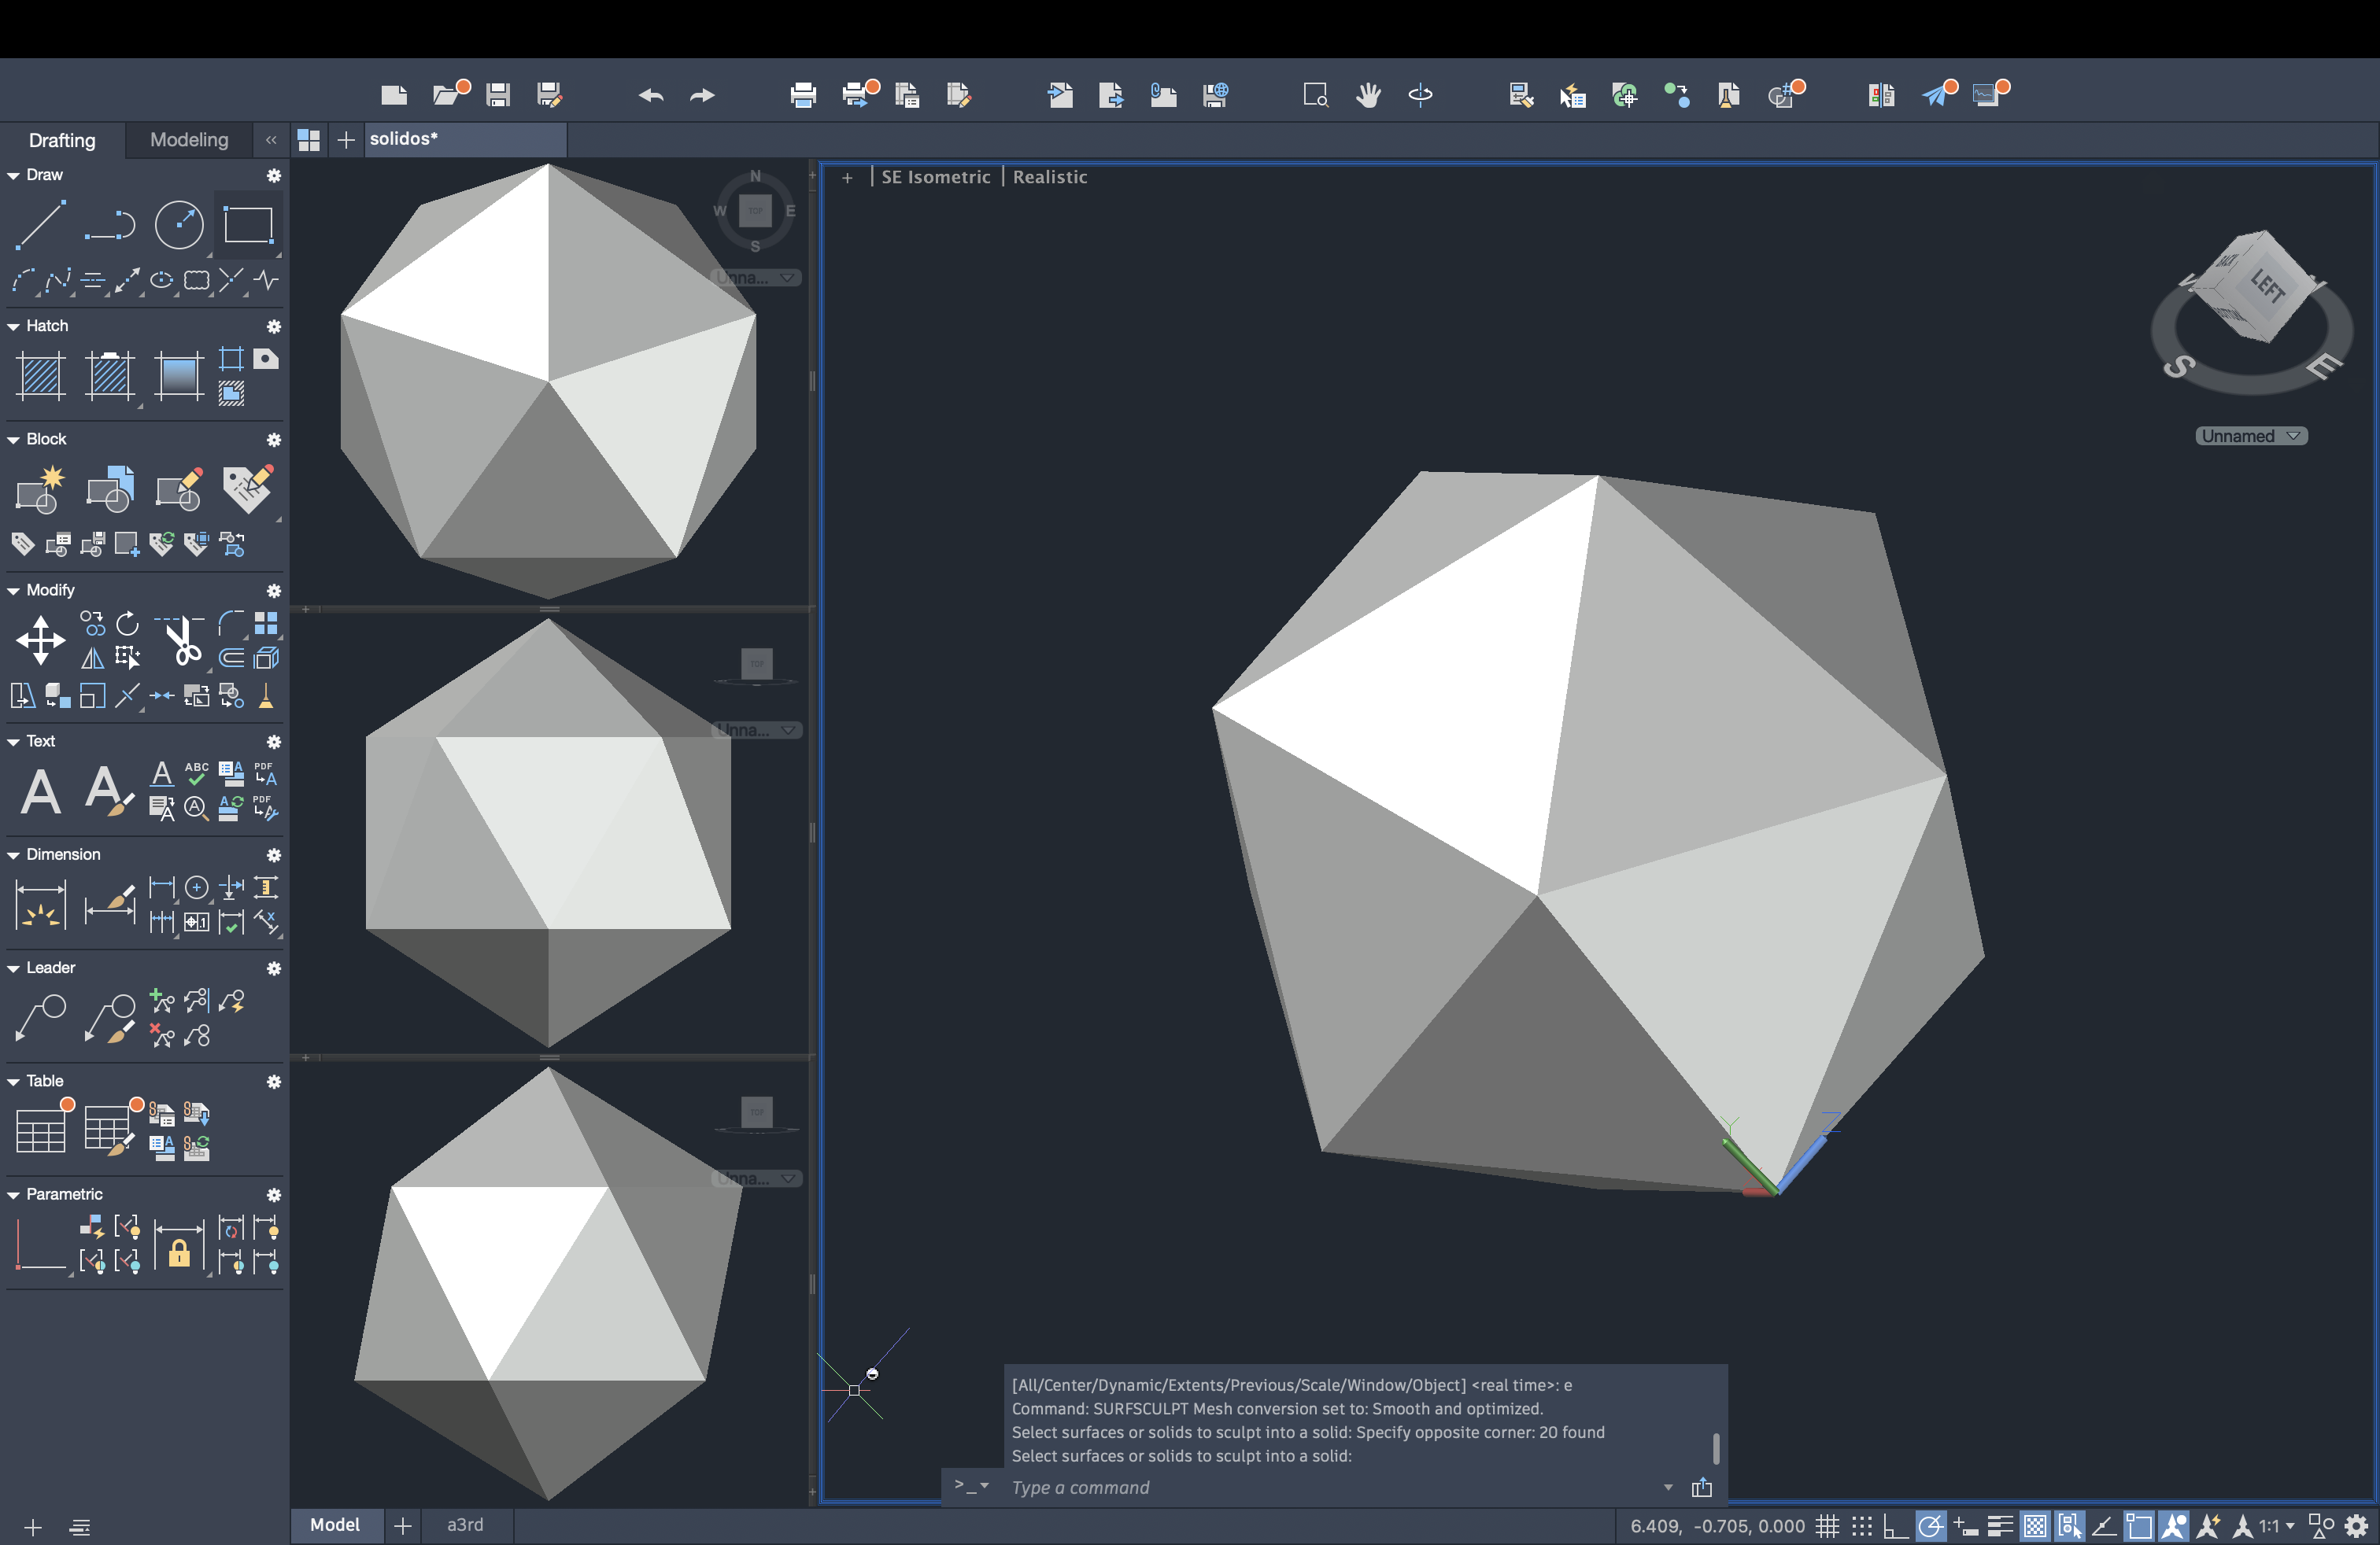Select the Rectangle draw tool
2380x1545 pixels.
[x=248, y=225]
